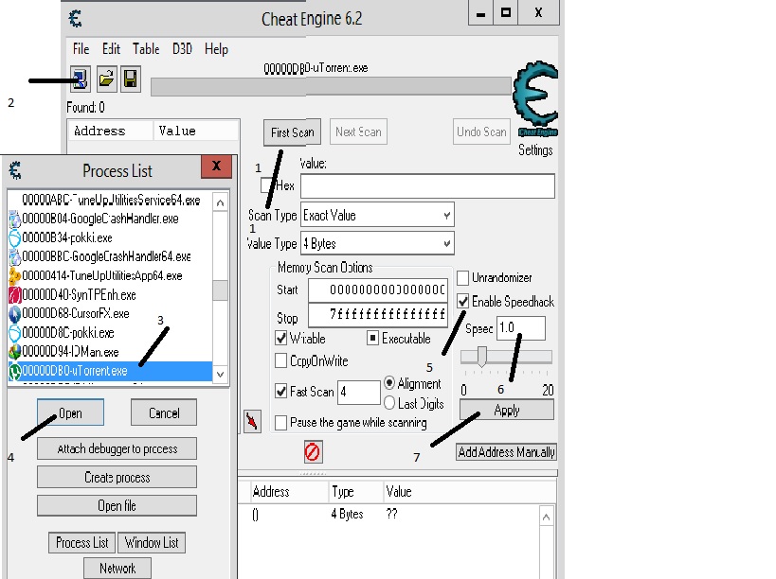The height and width of the screenshot is (579, 776).
Task: Click Attach debugger to process
Action: pyautogui.click(x=117, y=448)
